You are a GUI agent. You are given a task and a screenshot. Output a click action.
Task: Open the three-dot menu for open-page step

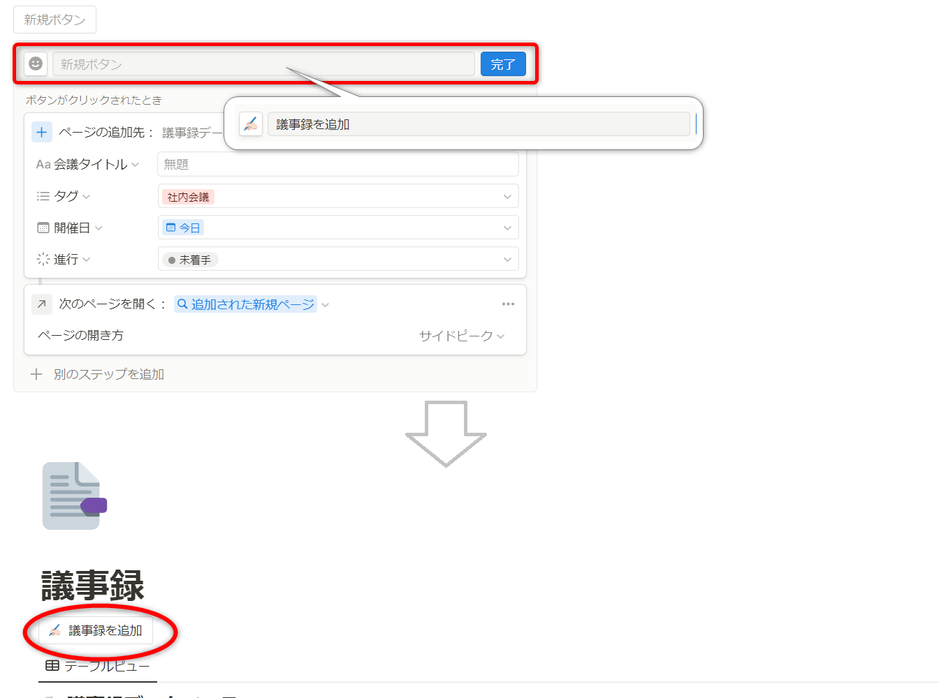click(508, 304)
